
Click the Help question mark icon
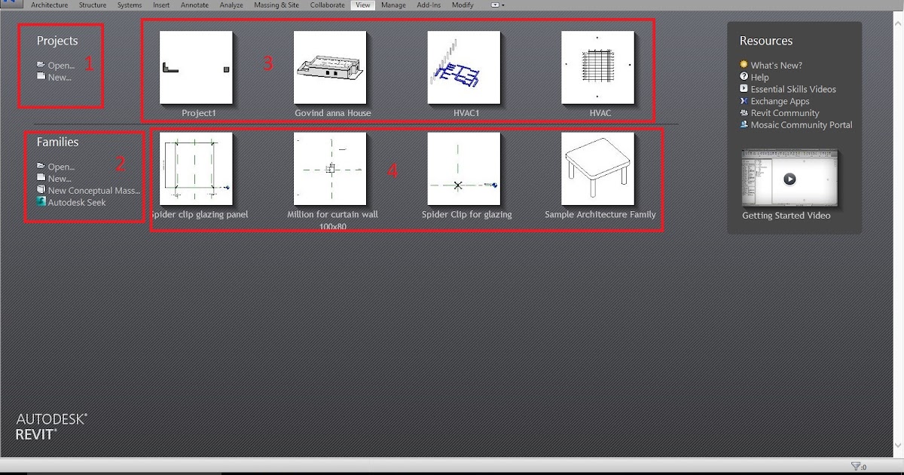(x=743, y=77)
